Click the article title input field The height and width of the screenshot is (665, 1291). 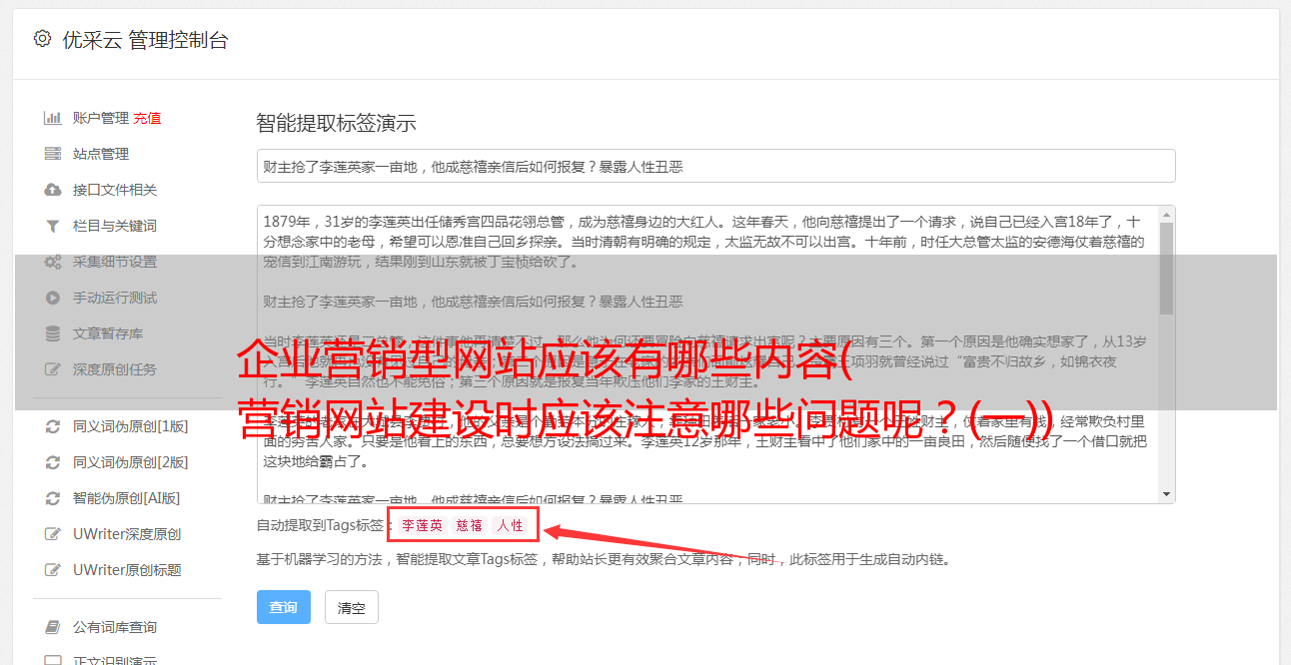(715, 166)
